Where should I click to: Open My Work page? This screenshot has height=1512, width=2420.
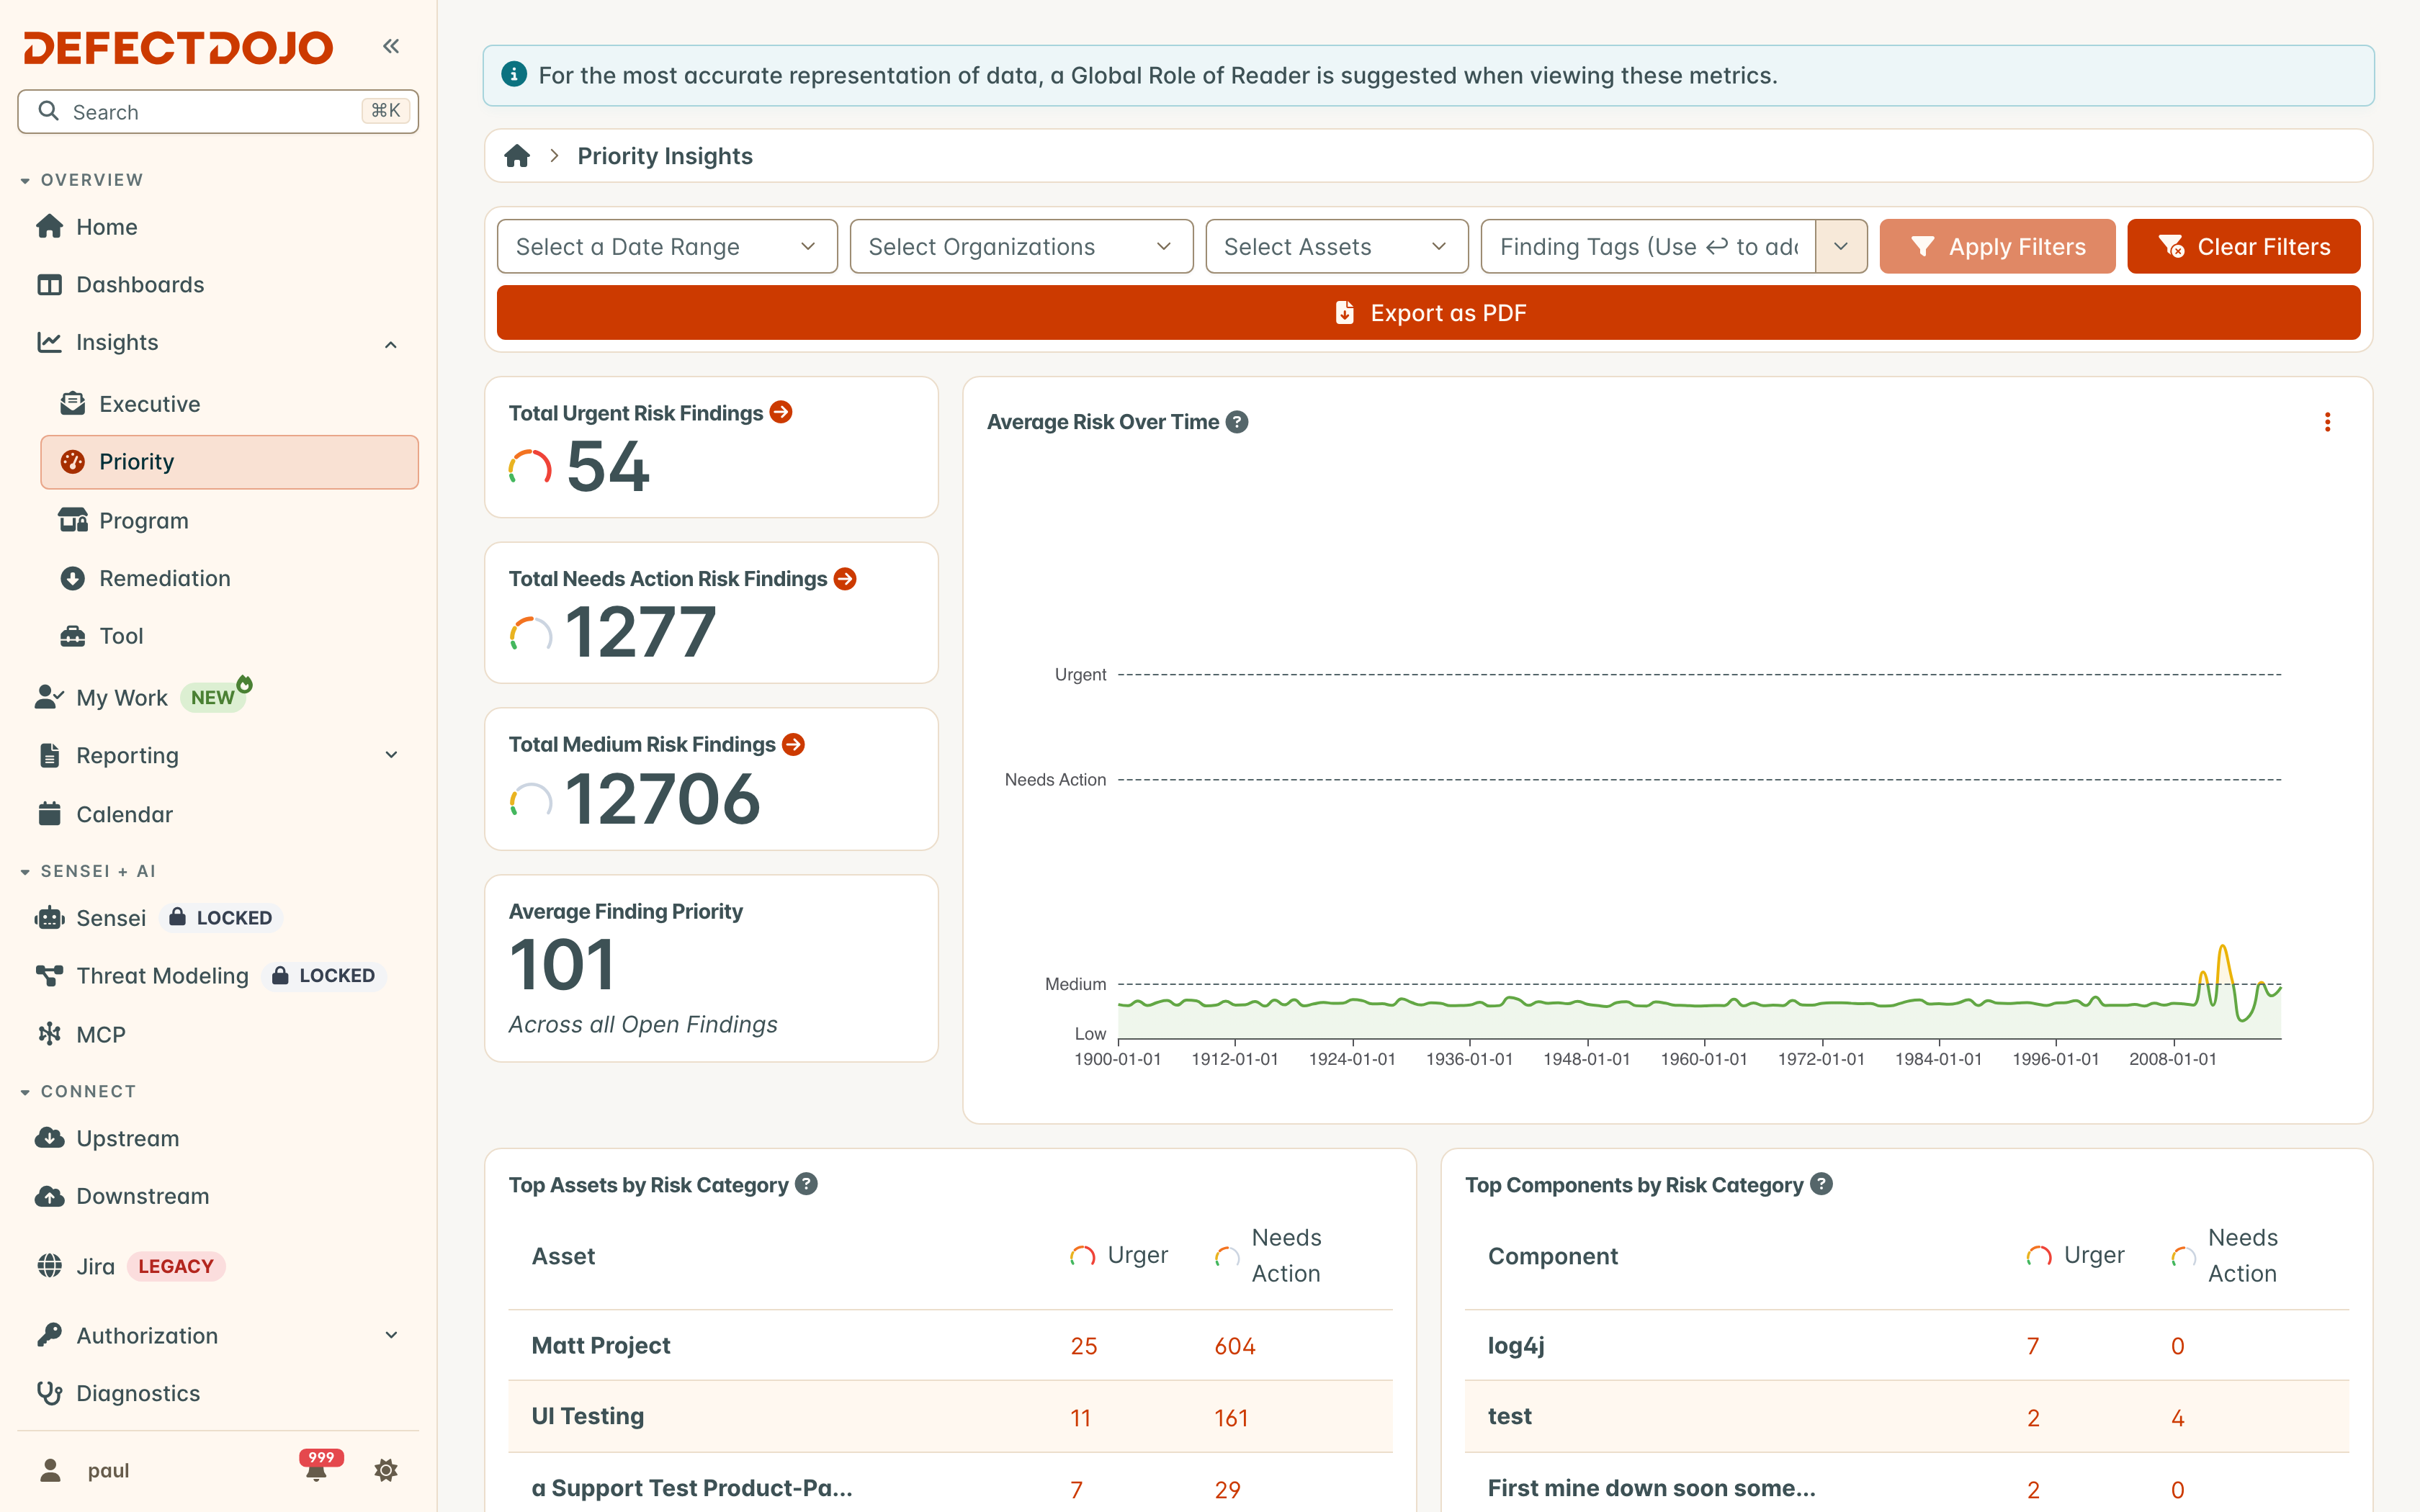[x=218, y=698]
